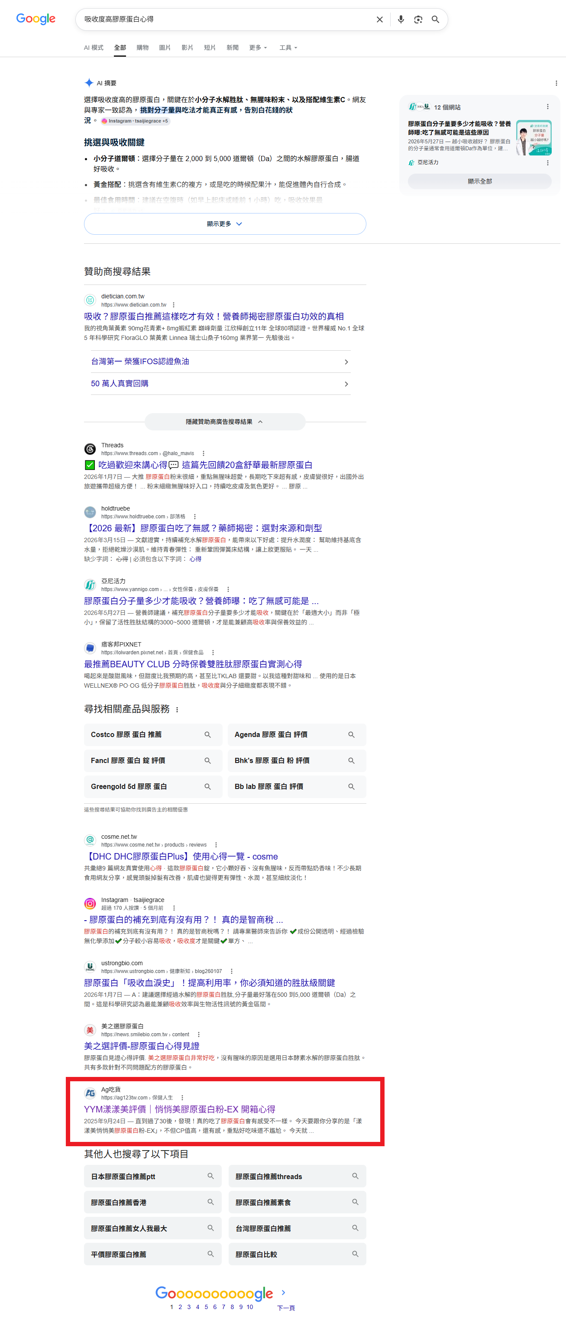Switch to AI 模式 tab
Image resolution: width=566 pixels, height=1319 pixels.
(x=94, y=48)
